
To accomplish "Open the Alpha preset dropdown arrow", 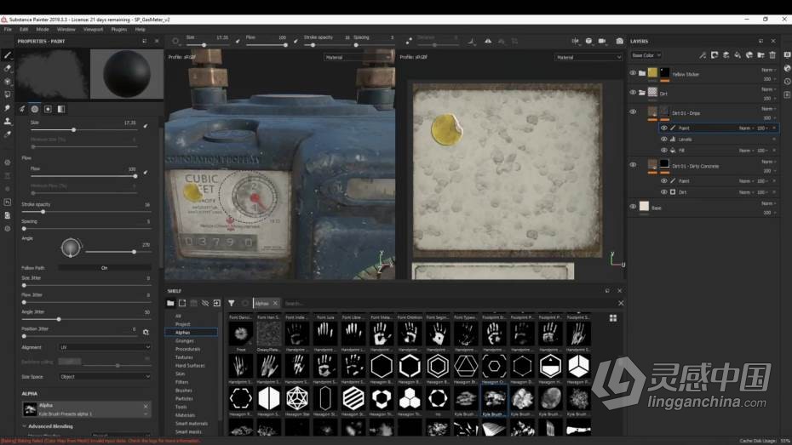I will 146,414.
